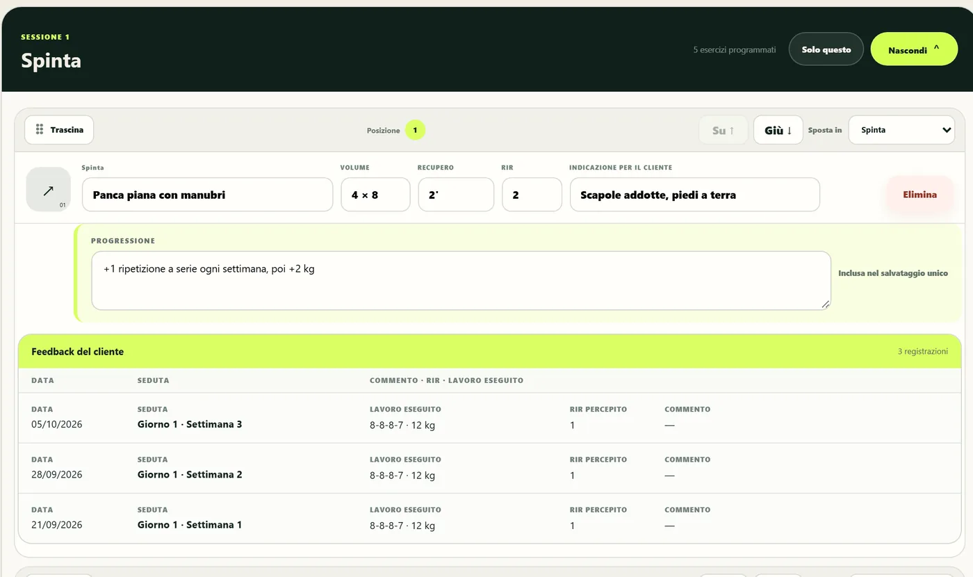
Task: Select the date 05/10/2026 entry
Action: pyautogui.click(x=57, y=424)
